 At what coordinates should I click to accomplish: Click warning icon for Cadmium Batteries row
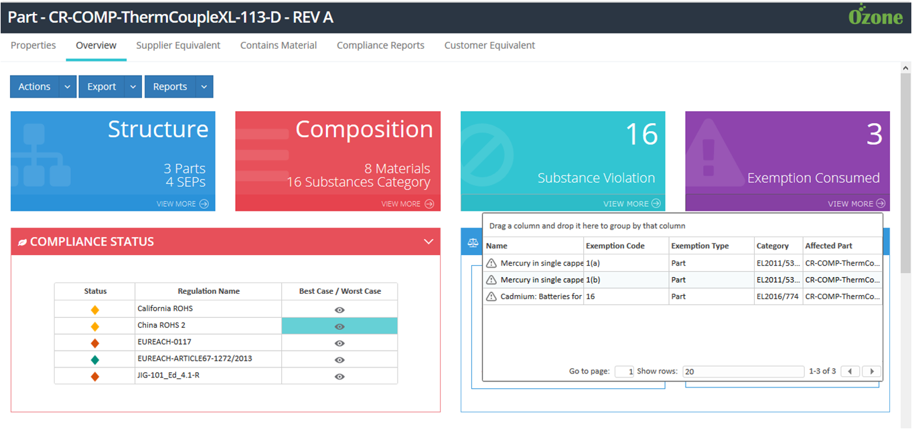point(491,296)
